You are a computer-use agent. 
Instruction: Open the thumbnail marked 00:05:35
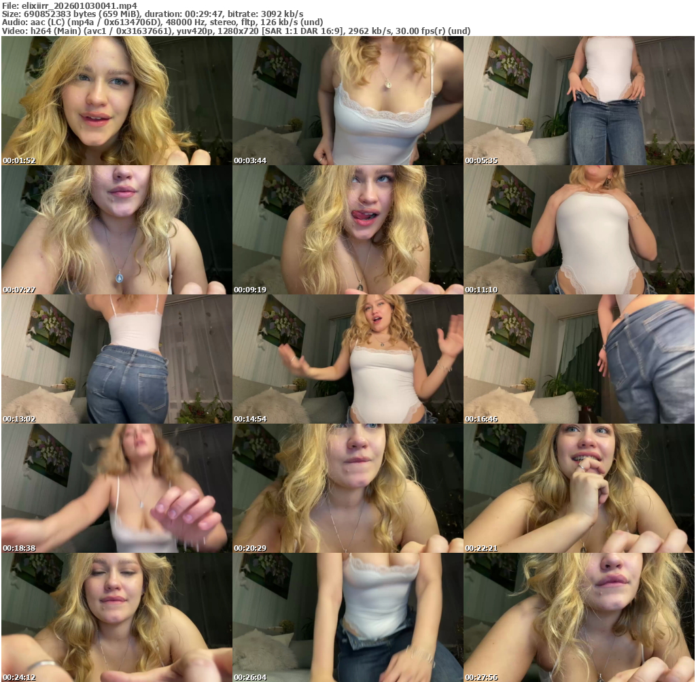pyautogui.click(x=579, y=100)
